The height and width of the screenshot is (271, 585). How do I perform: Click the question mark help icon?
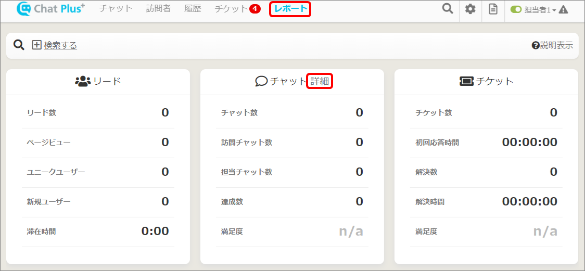(x=536, y=45)
